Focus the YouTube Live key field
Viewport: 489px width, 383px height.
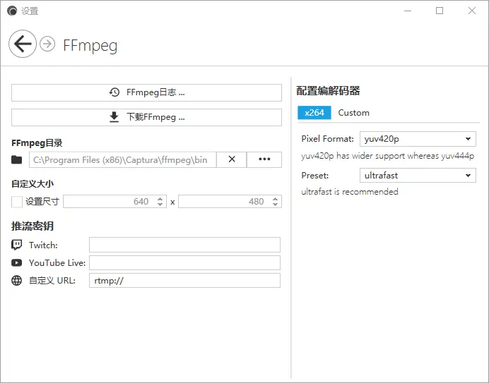click(x=184, y=263)
